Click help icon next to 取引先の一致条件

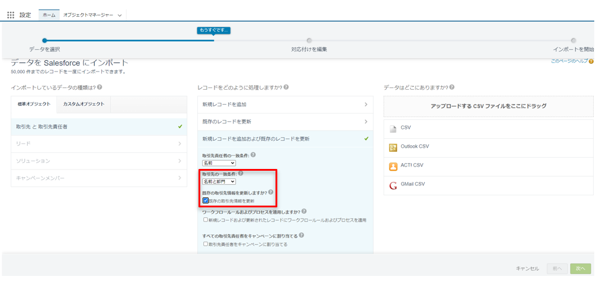[x=241, y=174]
